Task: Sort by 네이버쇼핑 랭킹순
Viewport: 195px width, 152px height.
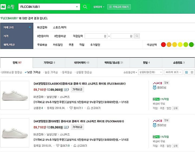Action: 11,72
